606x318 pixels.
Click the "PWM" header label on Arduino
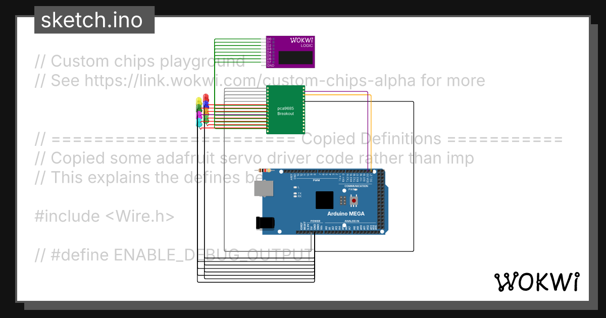(x=317, y=180)
